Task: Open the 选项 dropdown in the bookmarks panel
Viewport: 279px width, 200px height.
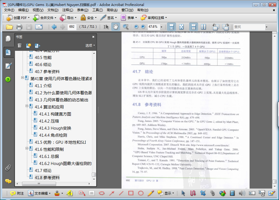Action: pos(90,45)
